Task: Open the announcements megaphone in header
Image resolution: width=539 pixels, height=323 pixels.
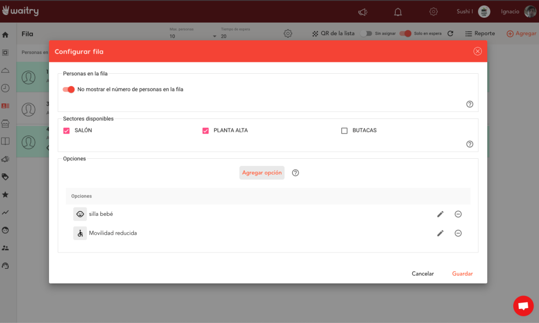Action: (363, 12)
